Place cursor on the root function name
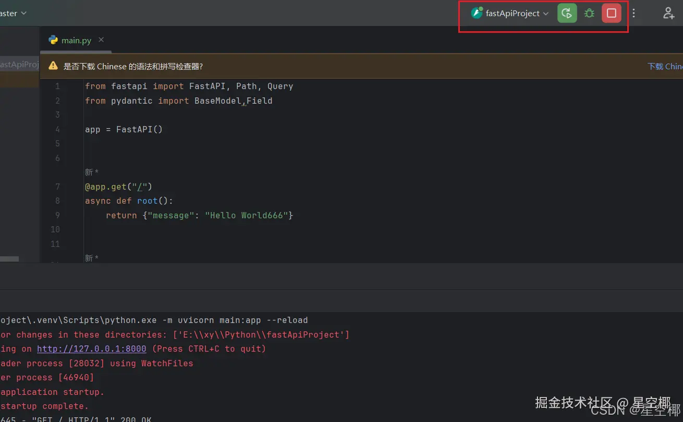This screenshot has width=683, height=422. [147, 201]
